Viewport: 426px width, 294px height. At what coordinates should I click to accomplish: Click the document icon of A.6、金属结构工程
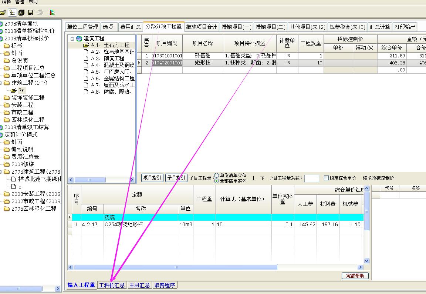[86, 78]
